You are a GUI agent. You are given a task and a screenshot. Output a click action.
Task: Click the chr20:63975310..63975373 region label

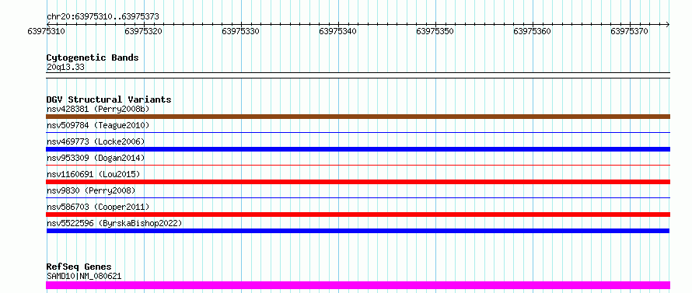point(103,17)
